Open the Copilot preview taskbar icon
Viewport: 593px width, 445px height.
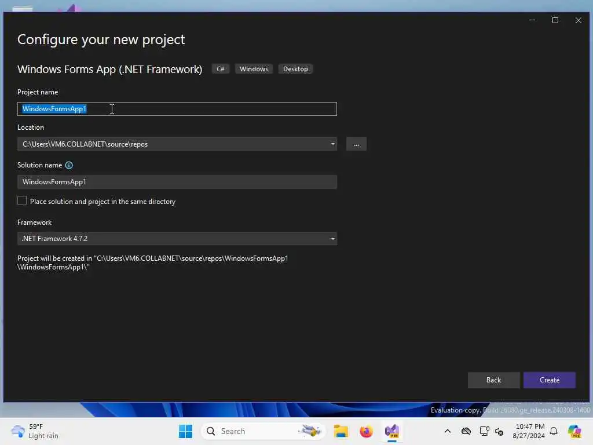point(574,431)
